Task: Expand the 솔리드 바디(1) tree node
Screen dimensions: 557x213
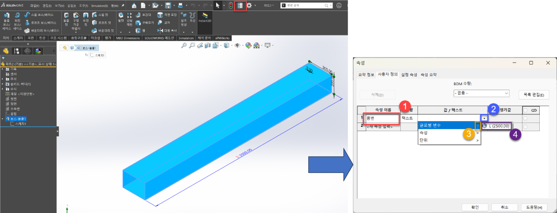Action: pyautogui.click(x=2, y=84)
